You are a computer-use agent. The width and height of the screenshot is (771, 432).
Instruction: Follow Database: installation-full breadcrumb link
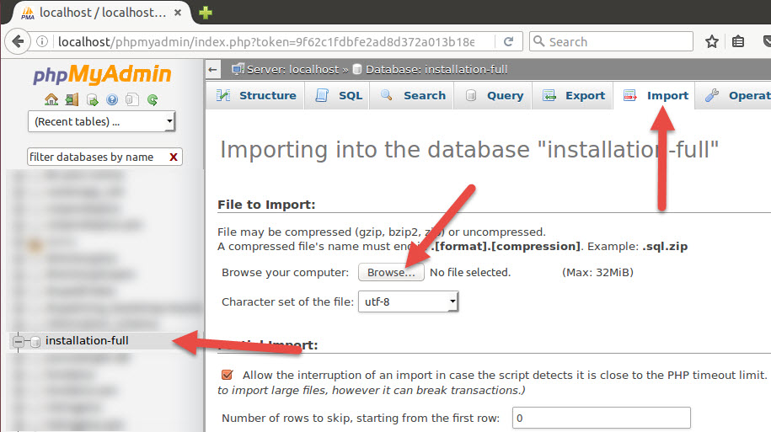[436, 69]
